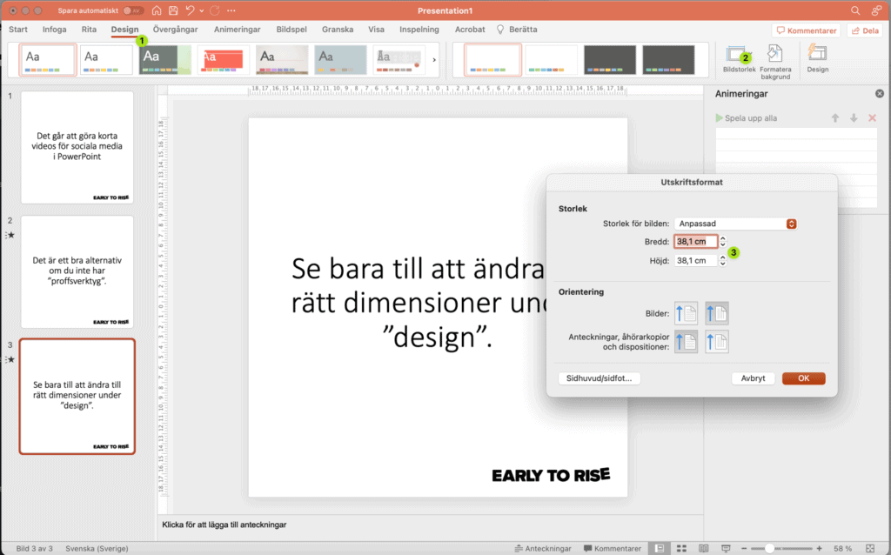Choose the blue-gray theme thumbnail

(340, 60)
